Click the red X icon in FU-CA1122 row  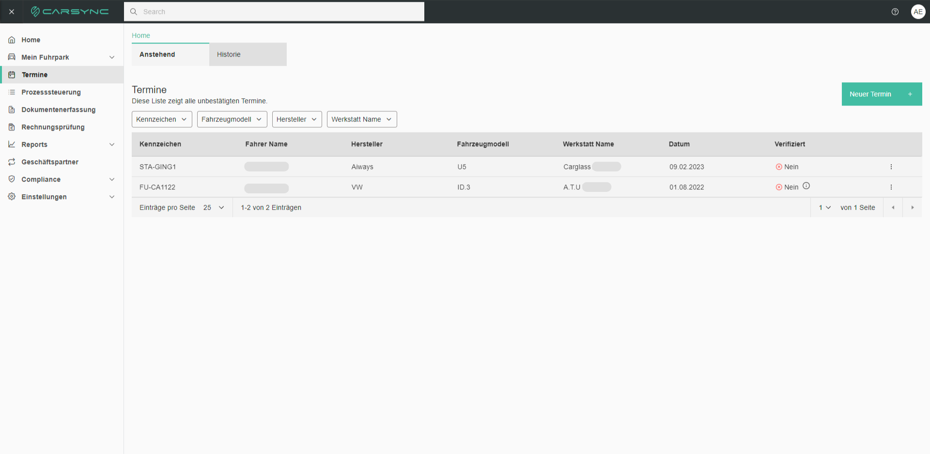(x=779, y=187)
